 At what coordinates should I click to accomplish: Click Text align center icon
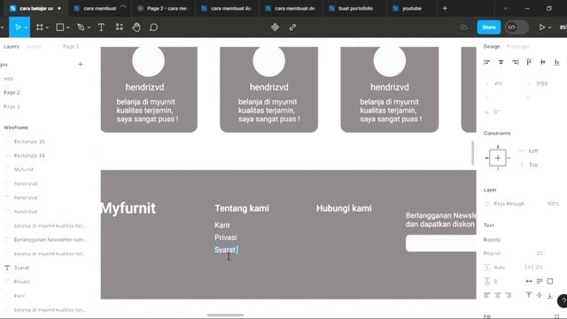(498, 295)
